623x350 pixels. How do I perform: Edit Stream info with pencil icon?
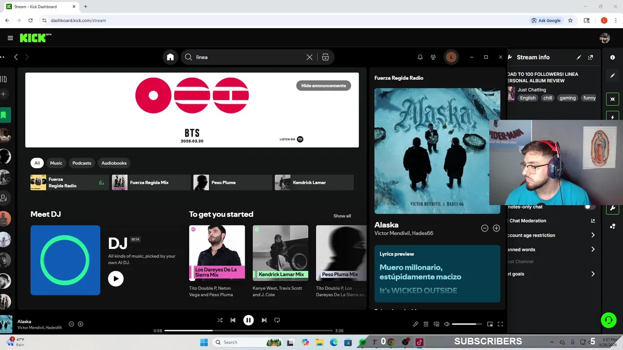pyautogui.click(x=579, y=57)
